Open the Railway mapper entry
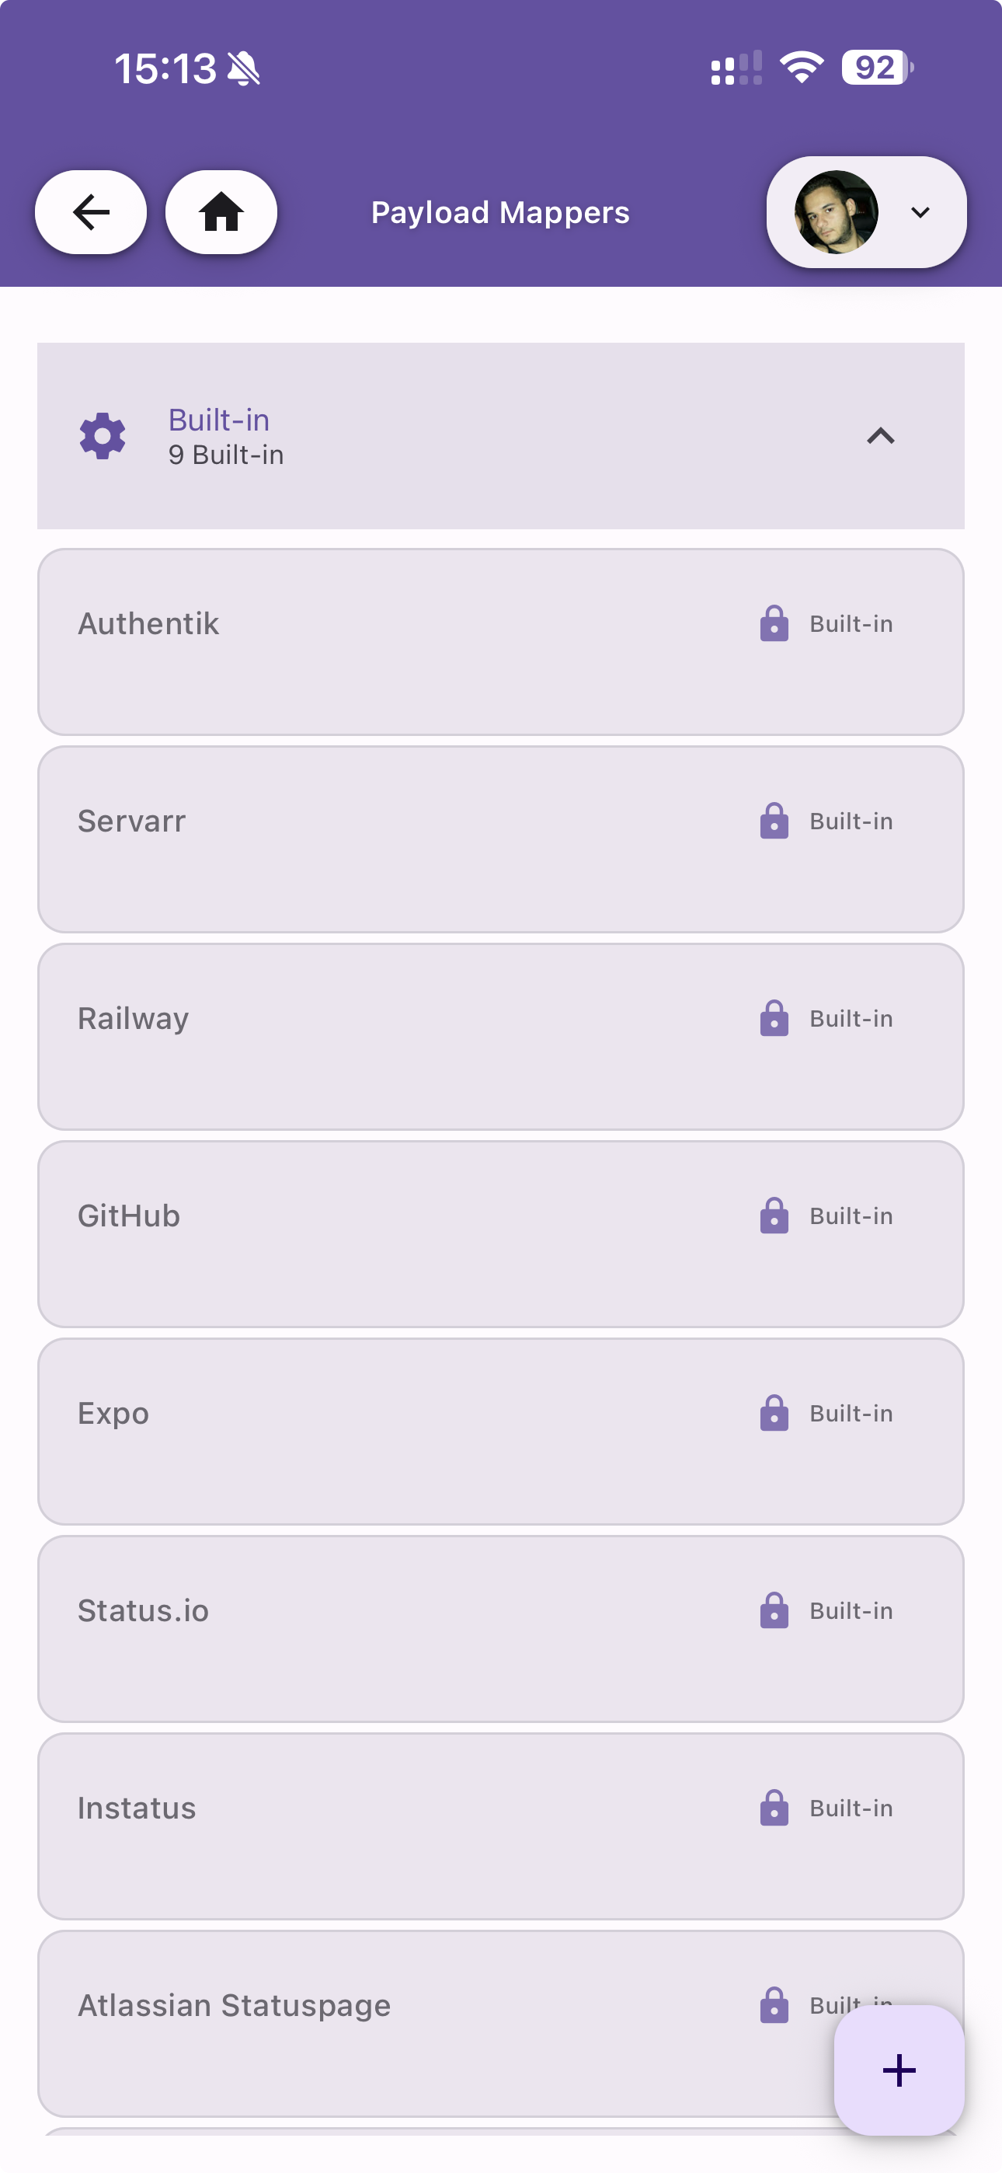Viewport: 1002px width, 2173px height. [x=134, y=1019]
